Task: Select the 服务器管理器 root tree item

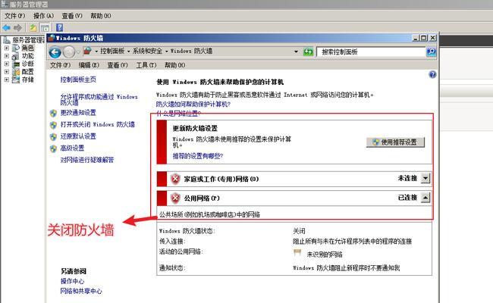Action: point(24,40)
